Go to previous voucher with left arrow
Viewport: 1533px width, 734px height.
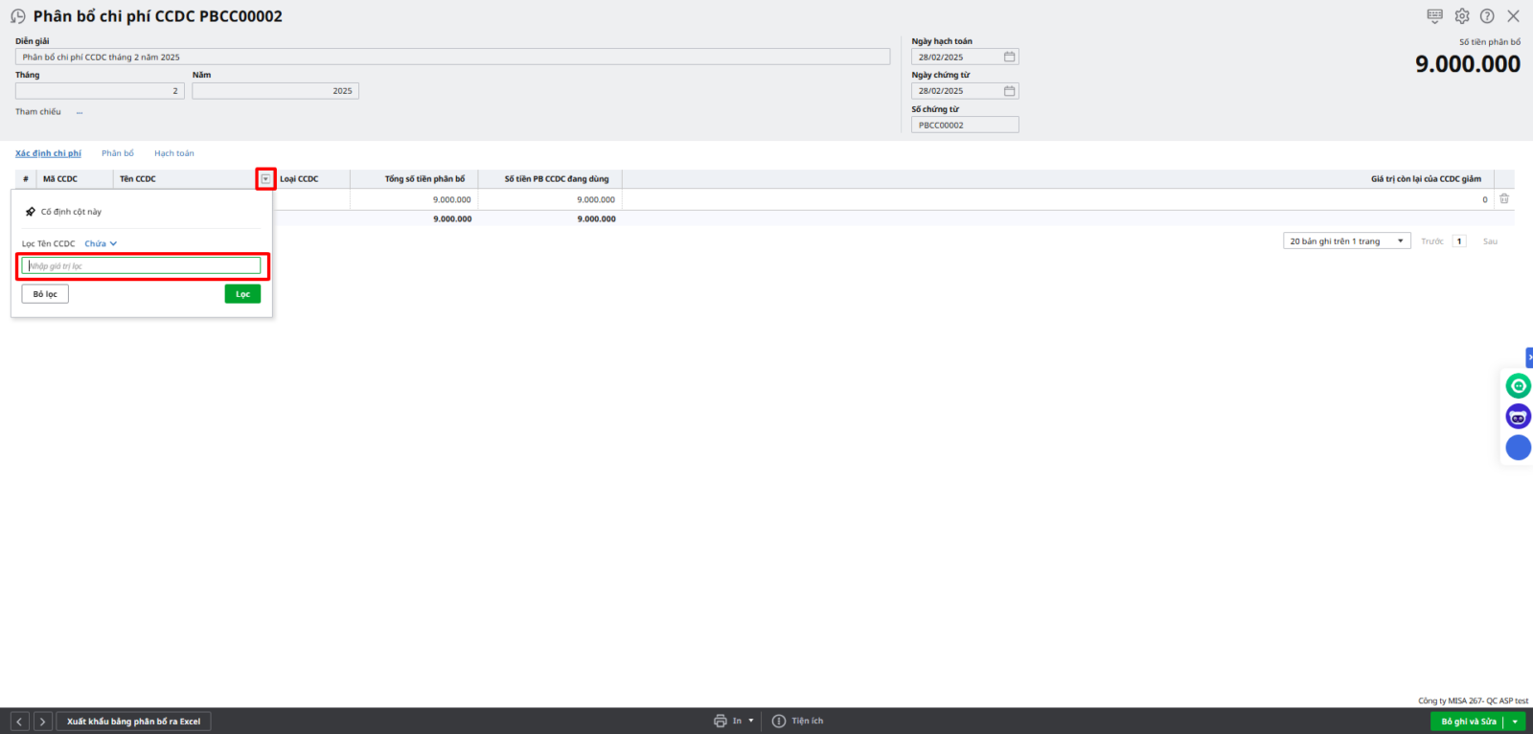point(20,722)
